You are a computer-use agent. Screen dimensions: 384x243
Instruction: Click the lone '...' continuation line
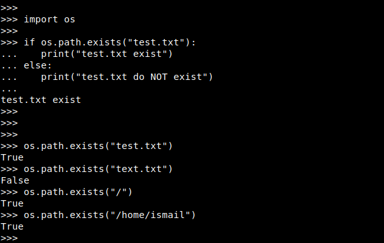(9, 90)
